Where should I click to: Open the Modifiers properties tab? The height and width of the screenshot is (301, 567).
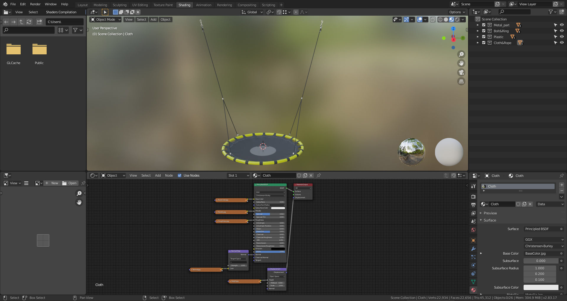[x=473, y=249]
